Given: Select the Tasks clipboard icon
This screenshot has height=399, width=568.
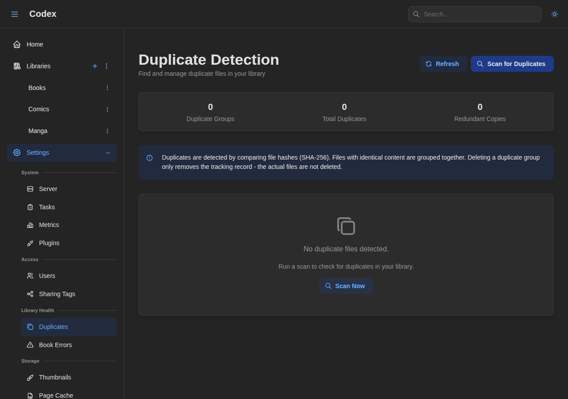Looking at the screenshot, I should [x=30, y=207].
